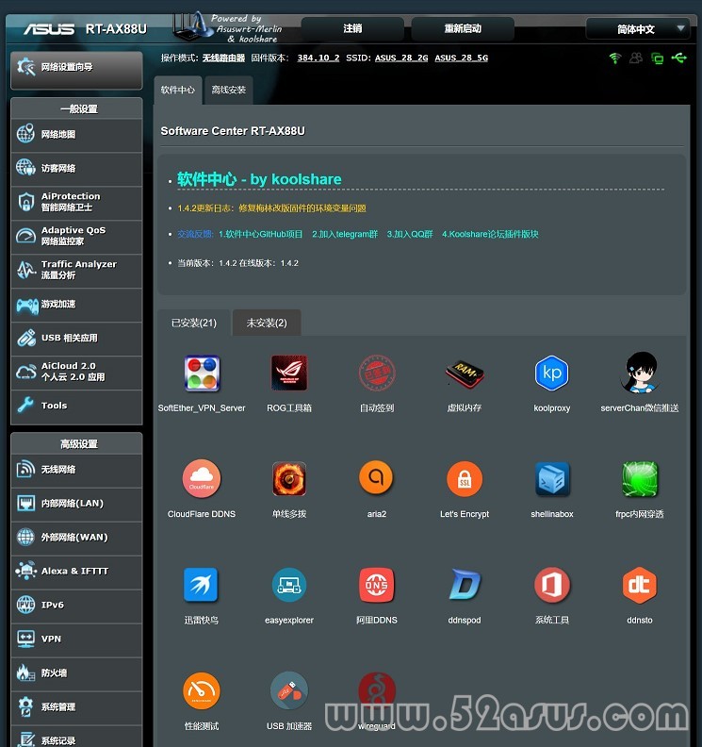
Task: Open 2.加入telegram群 link
Action: pos(345,235)
